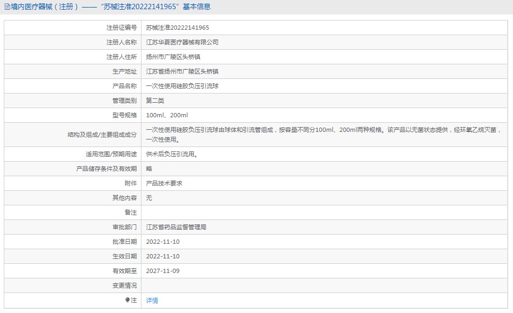This screenshot has width=513, height=313.
Task: Select product name 一次性使用硅胶负压引流球
Action: (182, 86)
